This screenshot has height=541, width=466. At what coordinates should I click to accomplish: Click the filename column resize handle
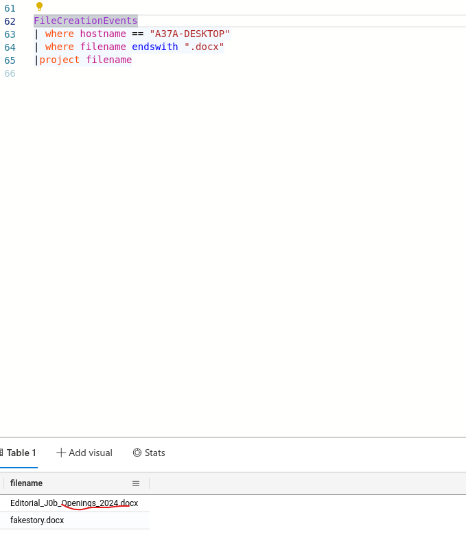point(149,483)
